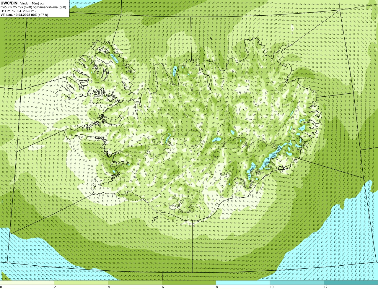378x289 pixels.
Task: Click the cyan legend segment between 8 and 10
Action: [243, 283]
